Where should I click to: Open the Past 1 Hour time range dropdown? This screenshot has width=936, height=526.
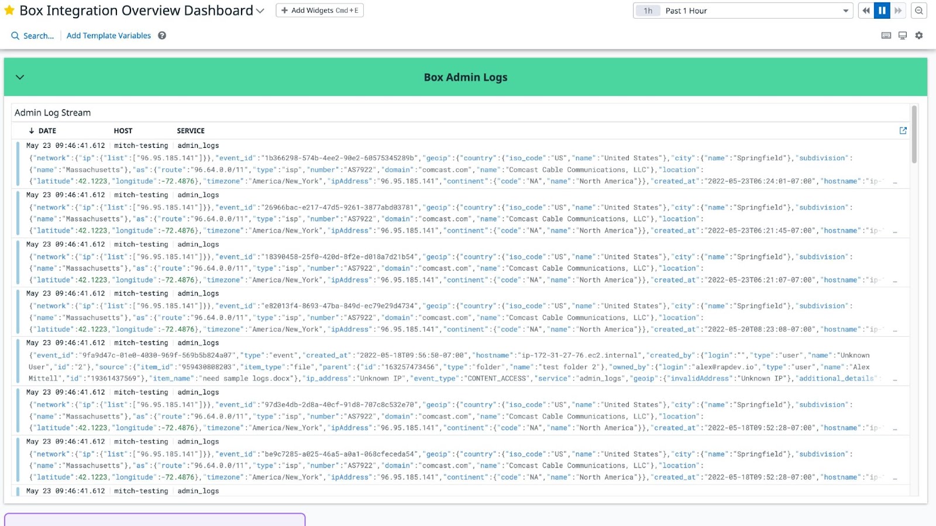pyautogui.click(x=742, y=11)
